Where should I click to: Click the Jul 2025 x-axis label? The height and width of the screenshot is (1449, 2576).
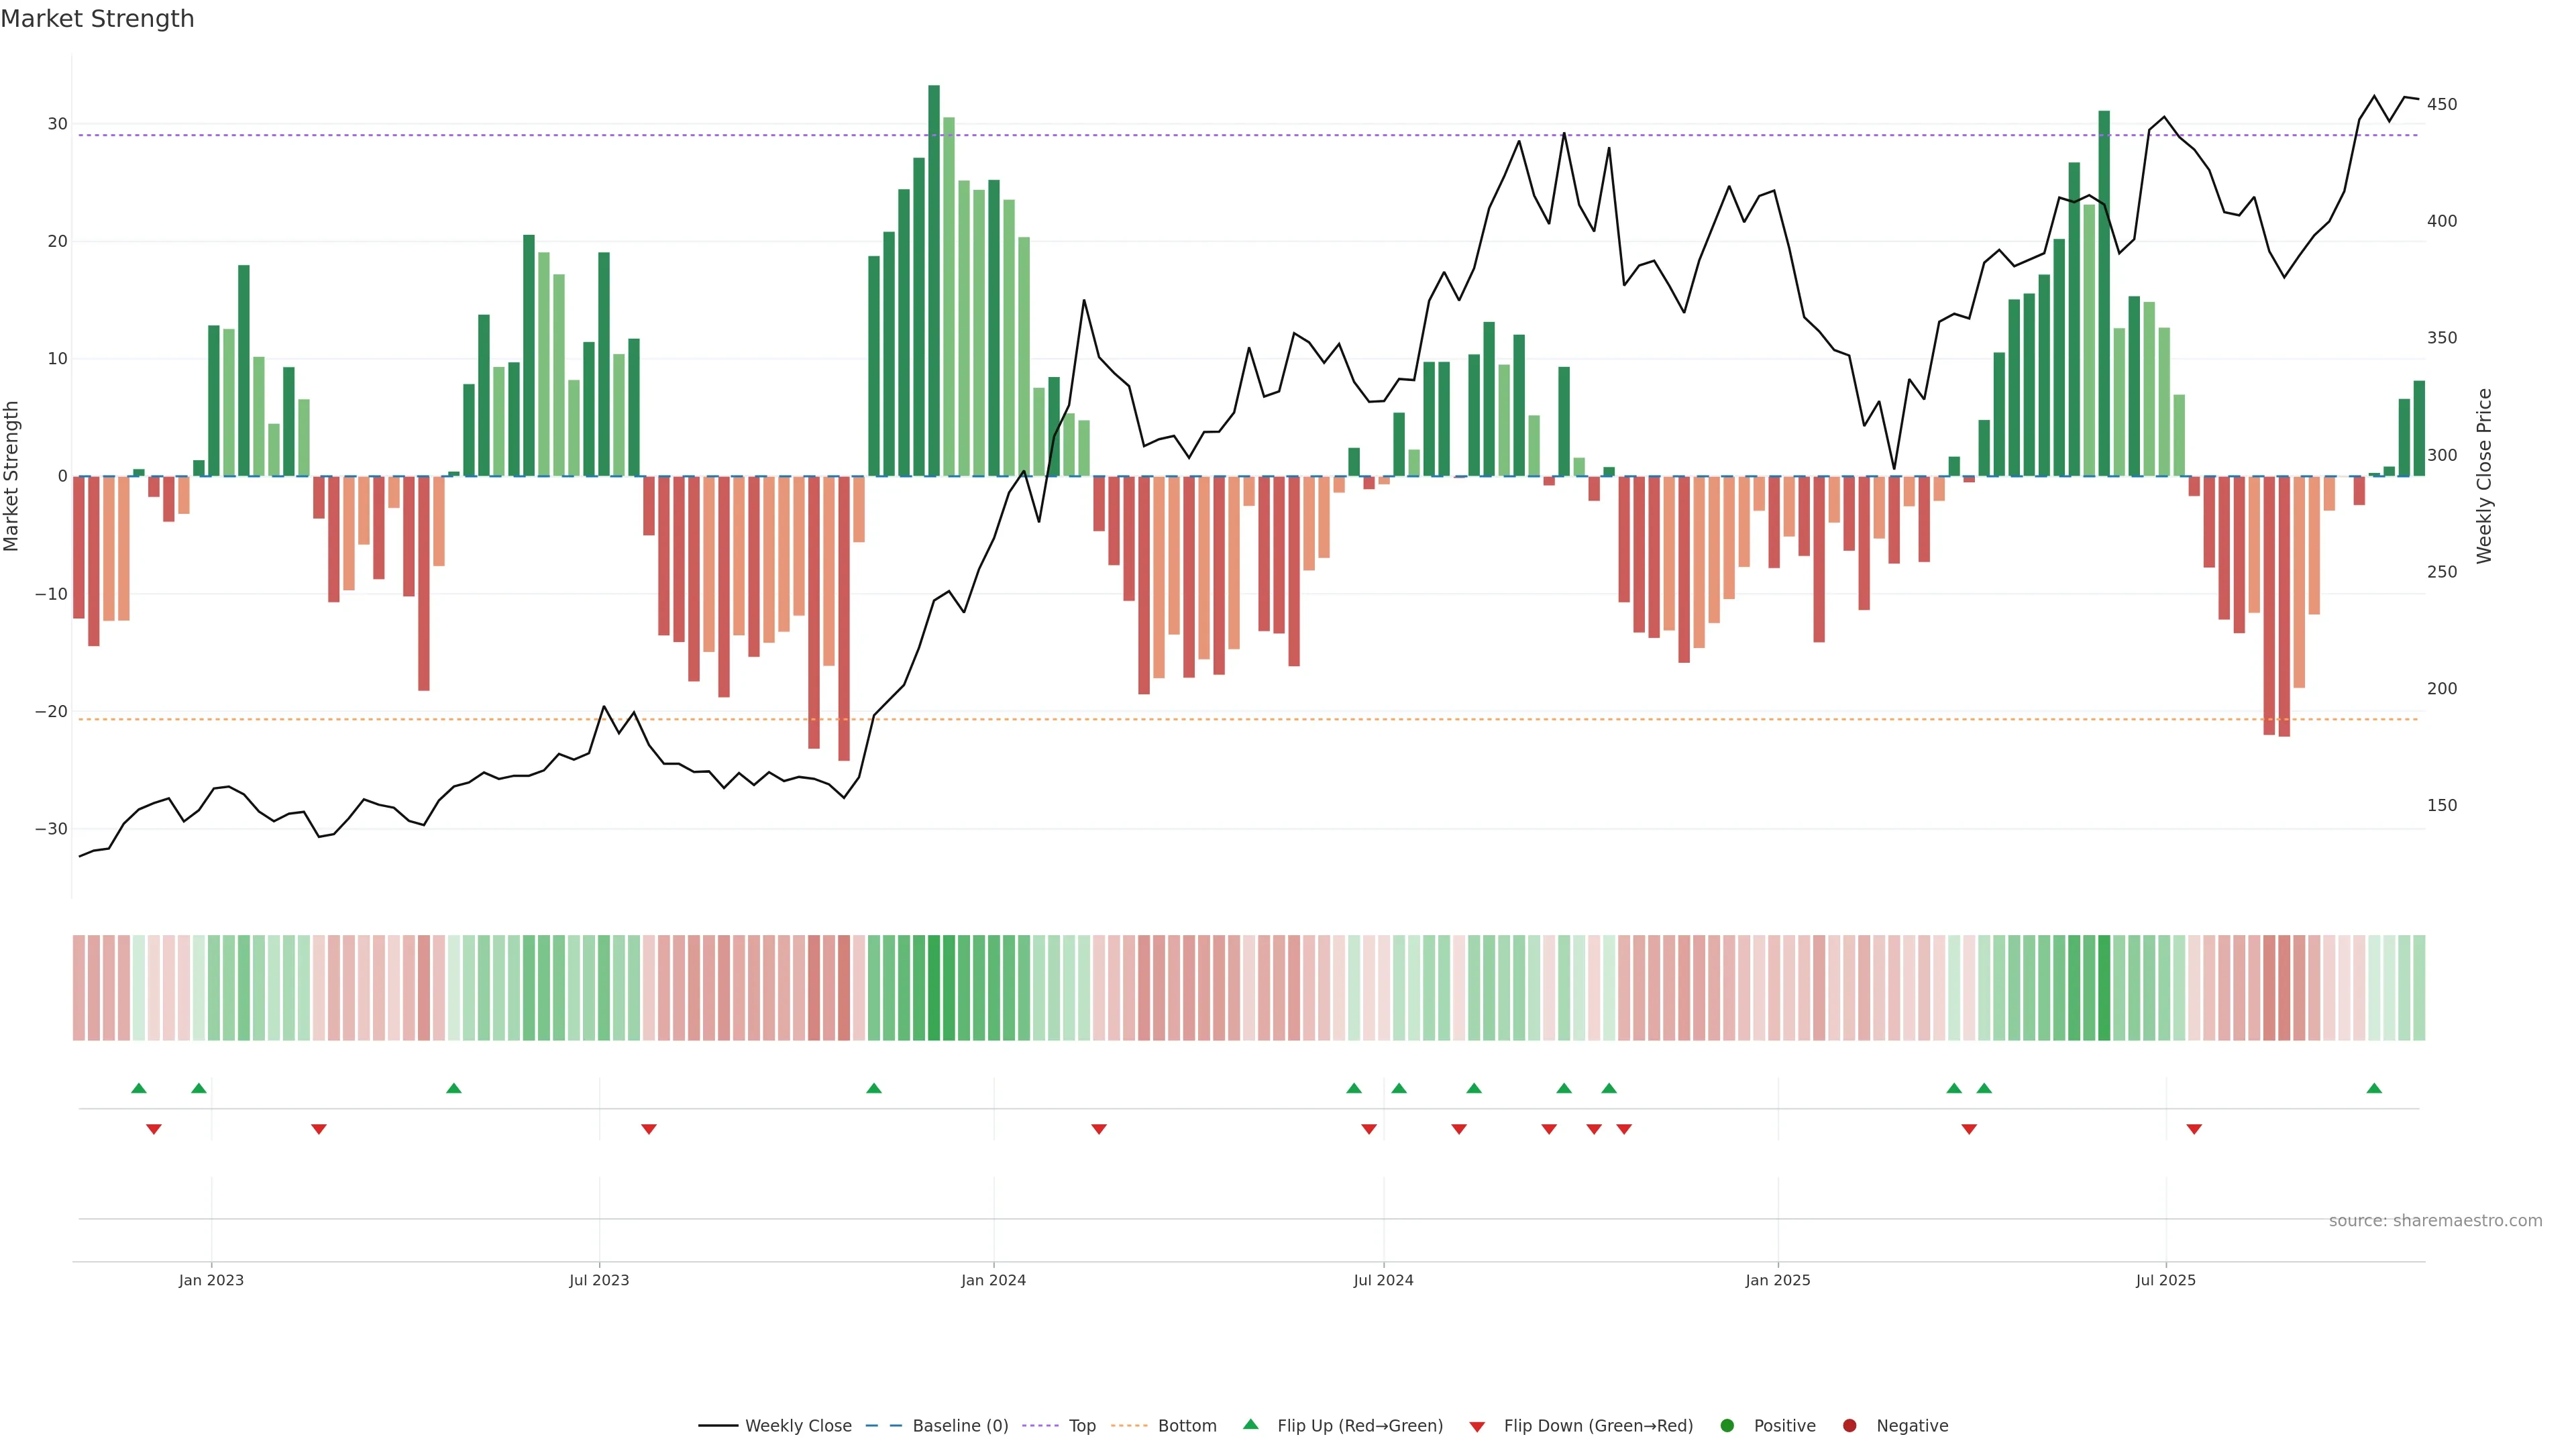(2165, 1280)
